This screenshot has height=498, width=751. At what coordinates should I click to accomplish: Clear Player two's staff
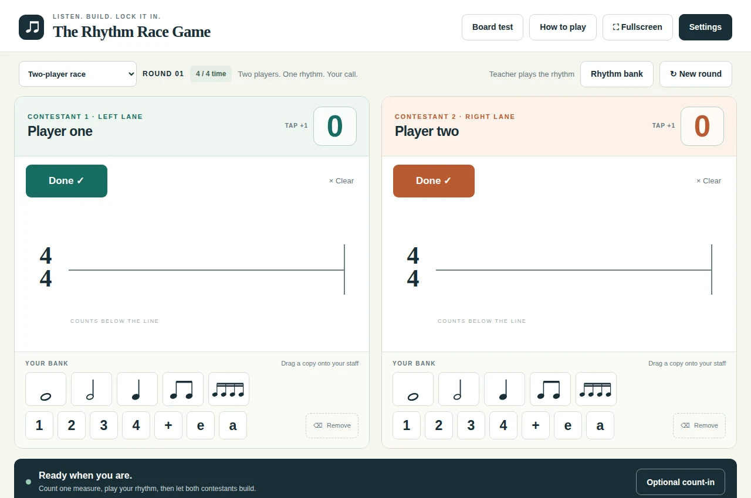pos(709,181)
